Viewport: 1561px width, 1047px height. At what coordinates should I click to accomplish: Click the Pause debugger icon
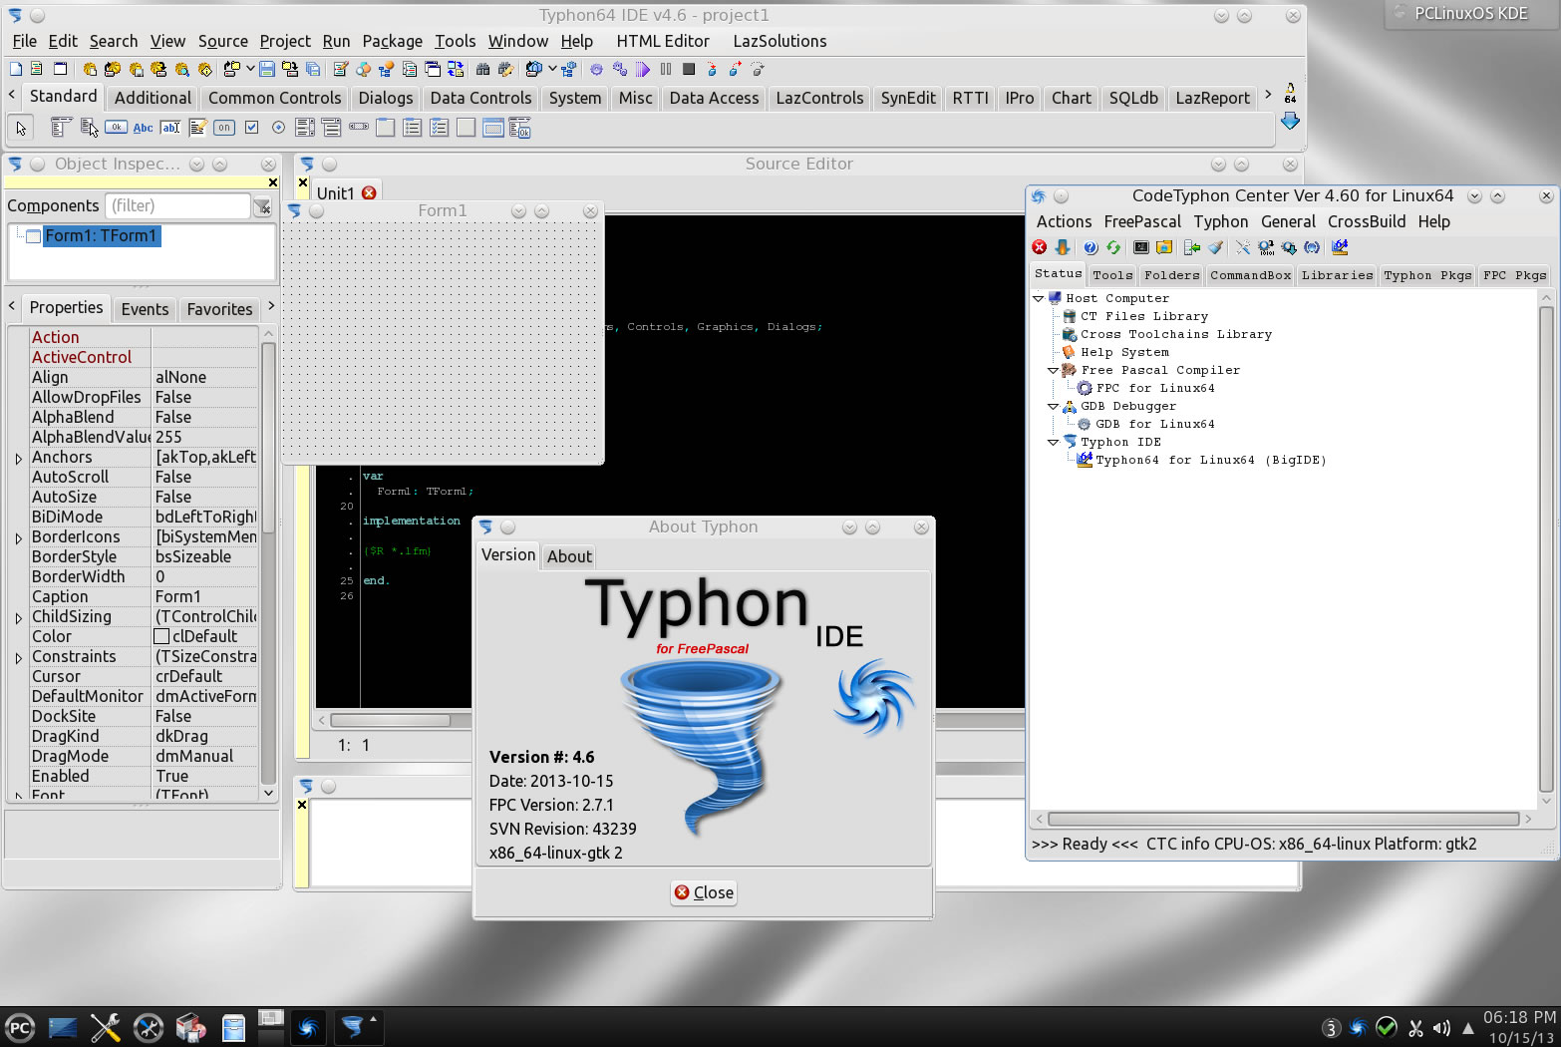coord(666,69)
